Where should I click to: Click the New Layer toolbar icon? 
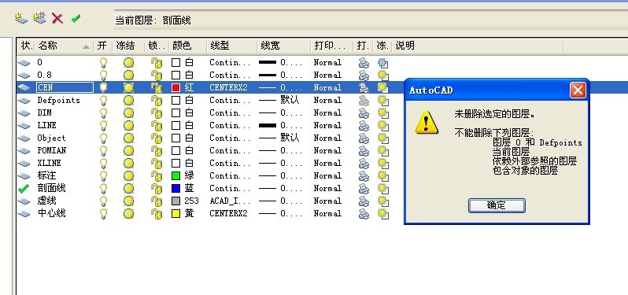tap(20, 18)
